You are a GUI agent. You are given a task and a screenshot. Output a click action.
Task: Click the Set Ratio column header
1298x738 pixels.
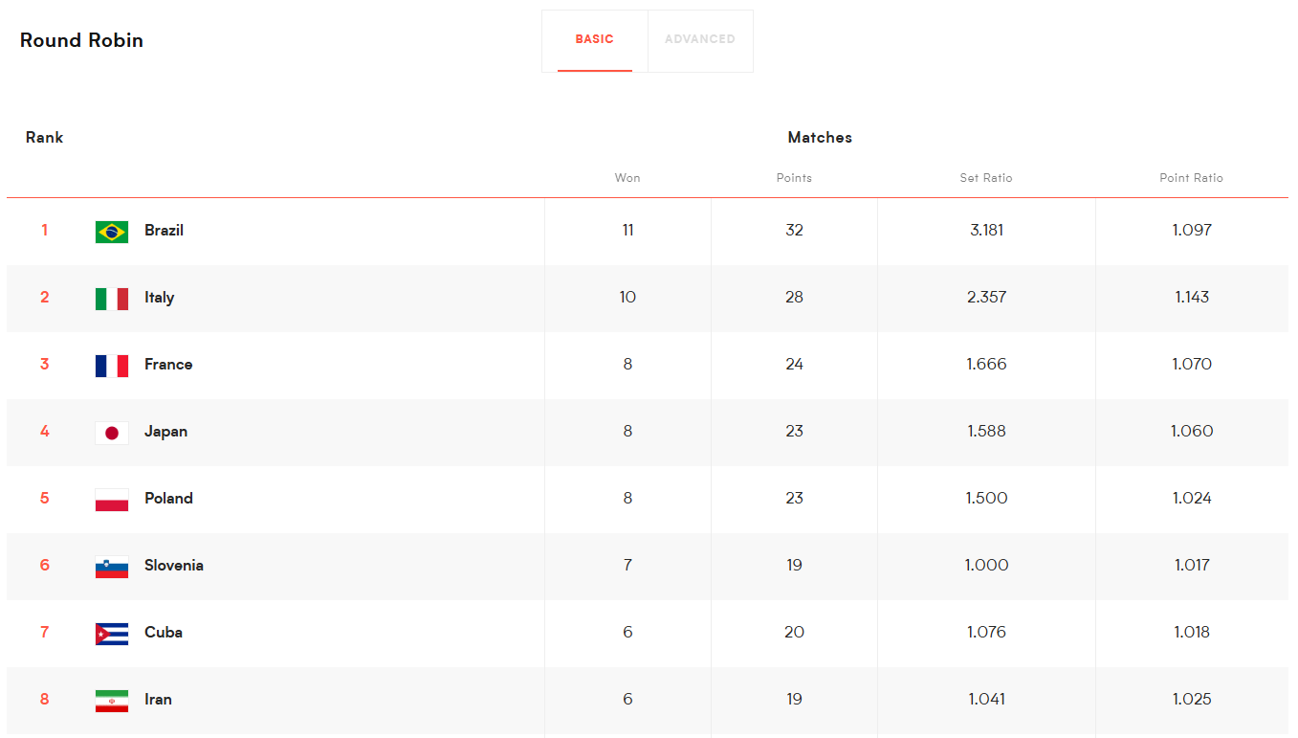986,178
